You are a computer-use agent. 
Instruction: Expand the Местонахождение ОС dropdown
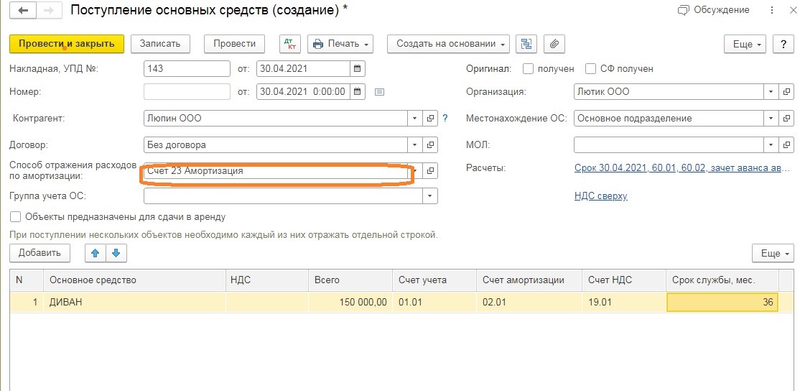click(771, 119)
